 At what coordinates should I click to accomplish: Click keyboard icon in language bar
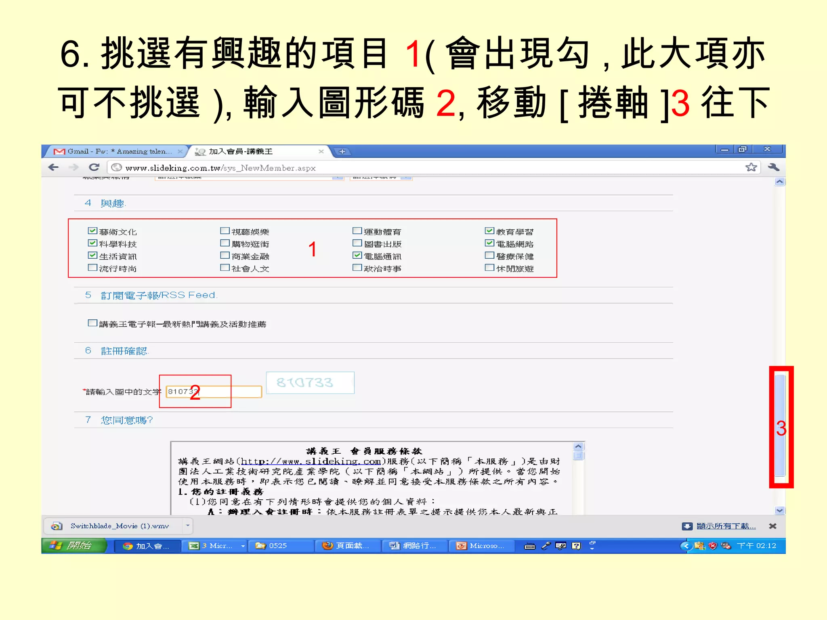click(x=530, y=546)
